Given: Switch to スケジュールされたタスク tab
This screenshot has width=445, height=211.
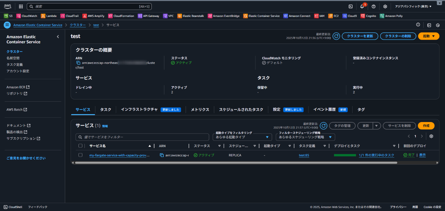Looking at the screenshot, I should pyautogui.click(x=241, y=109).
